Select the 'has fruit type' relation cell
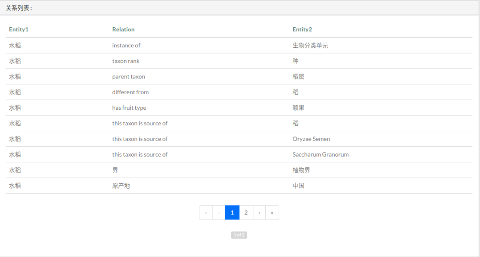The height and width of the screenshot is (257, 480). pyautogui.click(x=129, y=108)
